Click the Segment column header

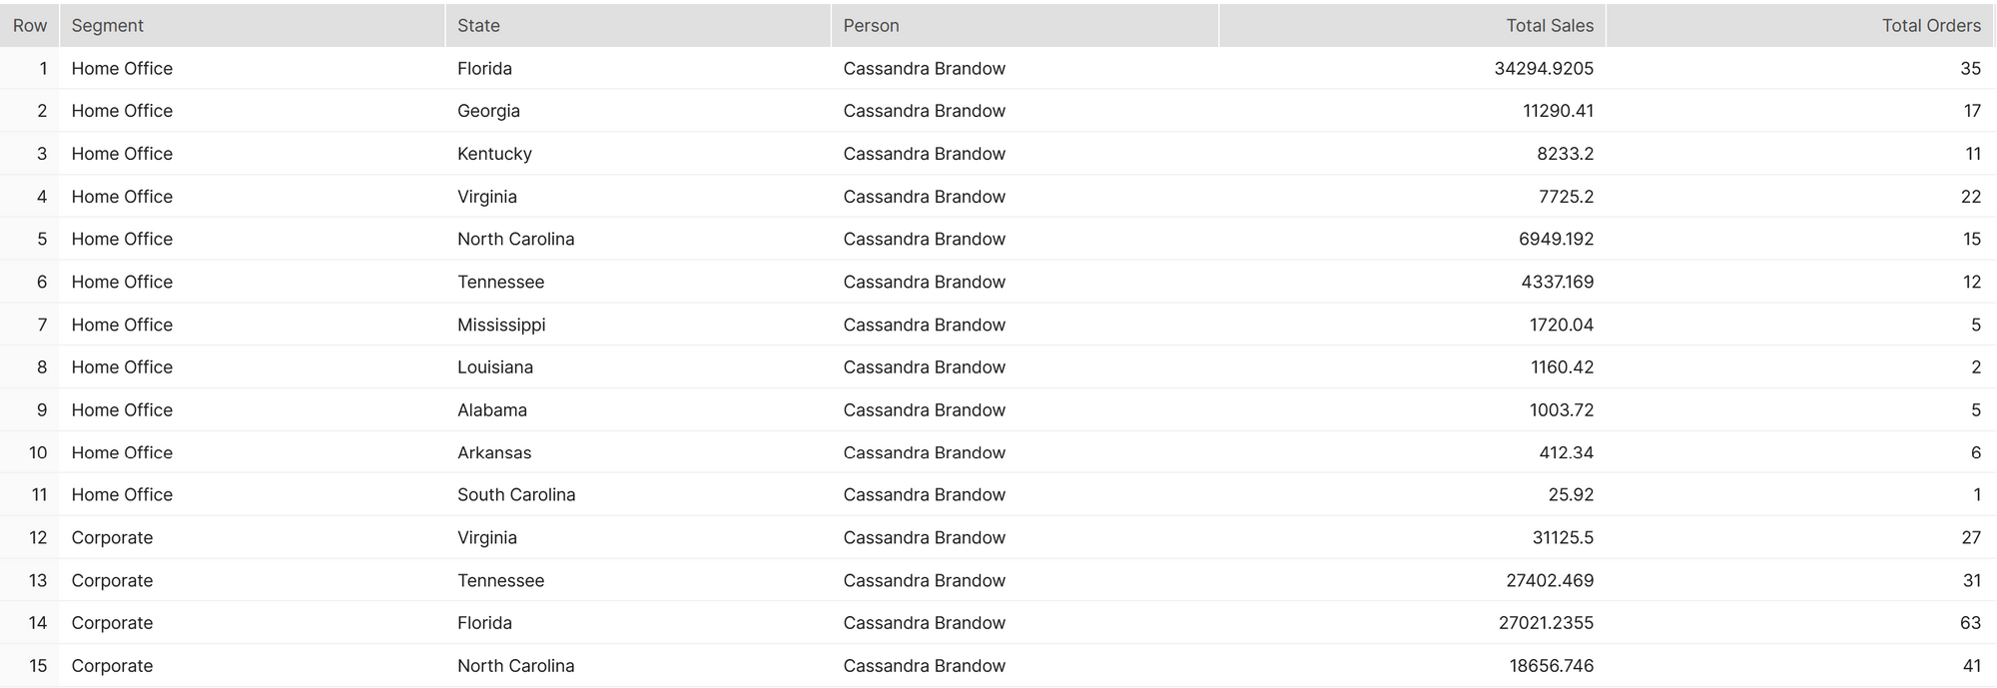tap(108, 26)
